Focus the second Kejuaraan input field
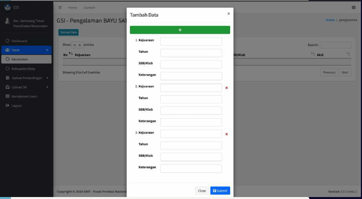Viewport: 362px width, 199px height. pyautogui.click(x=191, y=88)
